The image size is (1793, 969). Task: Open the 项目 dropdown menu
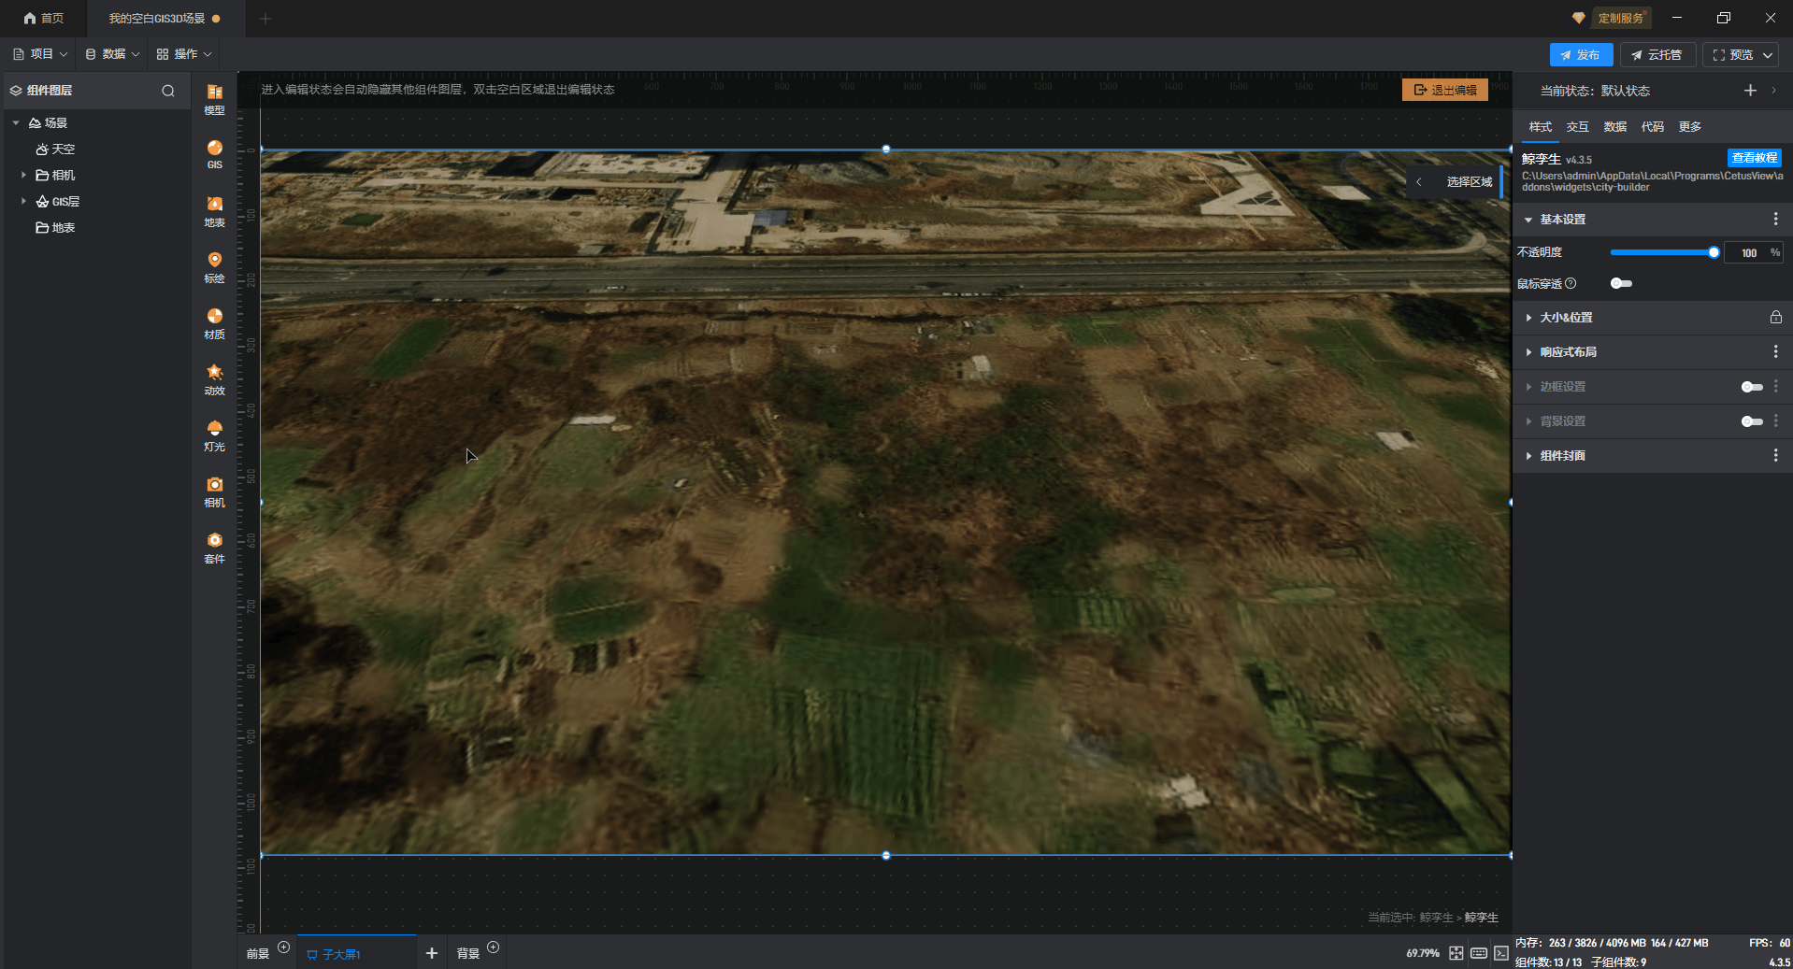pos(41,54)
